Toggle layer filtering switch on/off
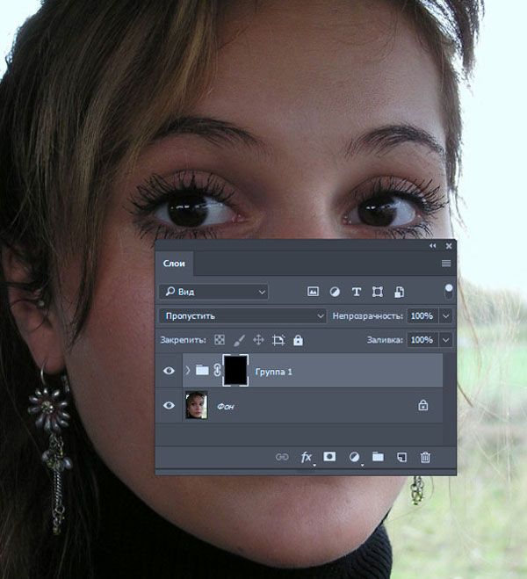The width and height of the screenshot is (527, 579). 449,291
